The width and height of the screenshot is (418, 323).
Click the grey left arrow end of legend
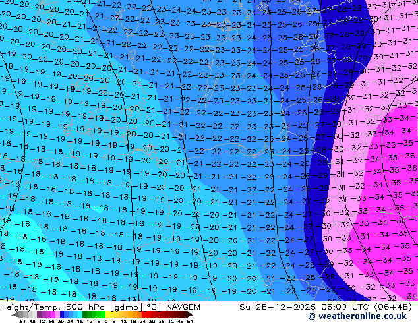click(15, 315)
